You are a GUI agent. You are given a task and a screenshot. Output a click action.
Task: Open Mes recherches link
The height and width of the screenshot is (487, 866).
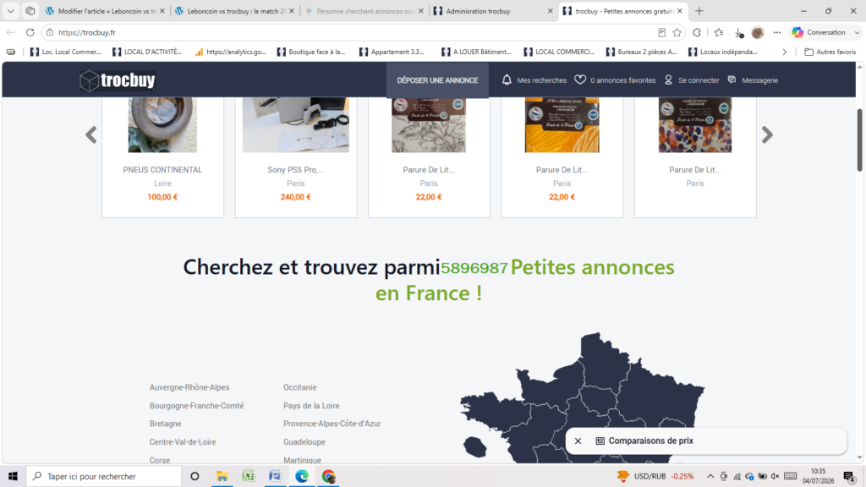pyautogui.click(x=541, y=80)
